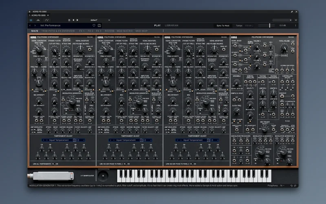The height and width of the screenshot is (204, 326).
Task: Toggle panel 2 Amp Envelopes Off/Enable switch
Action: click(x=102, y=130)
